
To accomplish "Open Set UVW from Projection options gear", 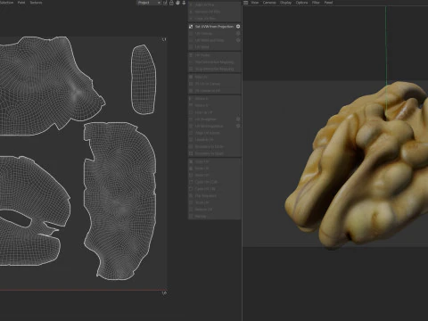I will coord(238,27).
